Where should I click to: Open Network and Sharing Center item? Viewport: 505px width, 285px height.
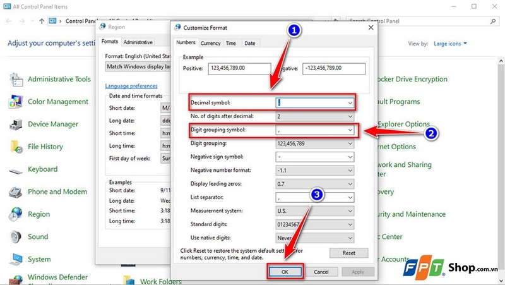pyautogui.click(x=405, y=169)
